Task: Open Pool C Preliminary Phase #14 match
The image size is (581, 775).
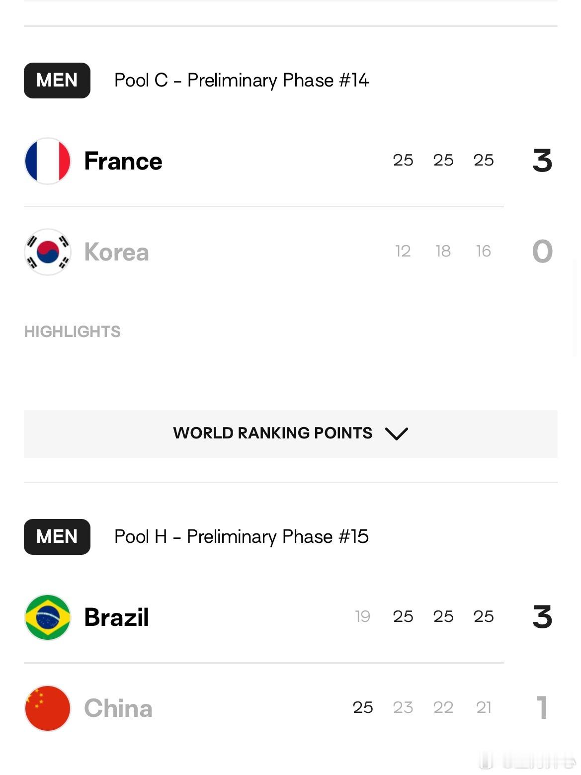Action: (x=242, y=81)
